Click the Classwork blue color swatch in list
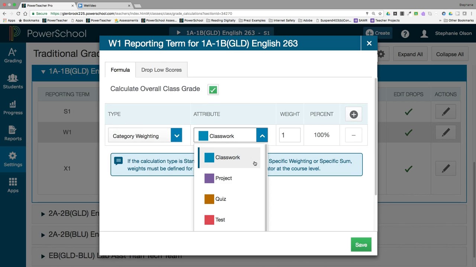Viewport: 476px width, 267px height. click(x=209, y=158)
